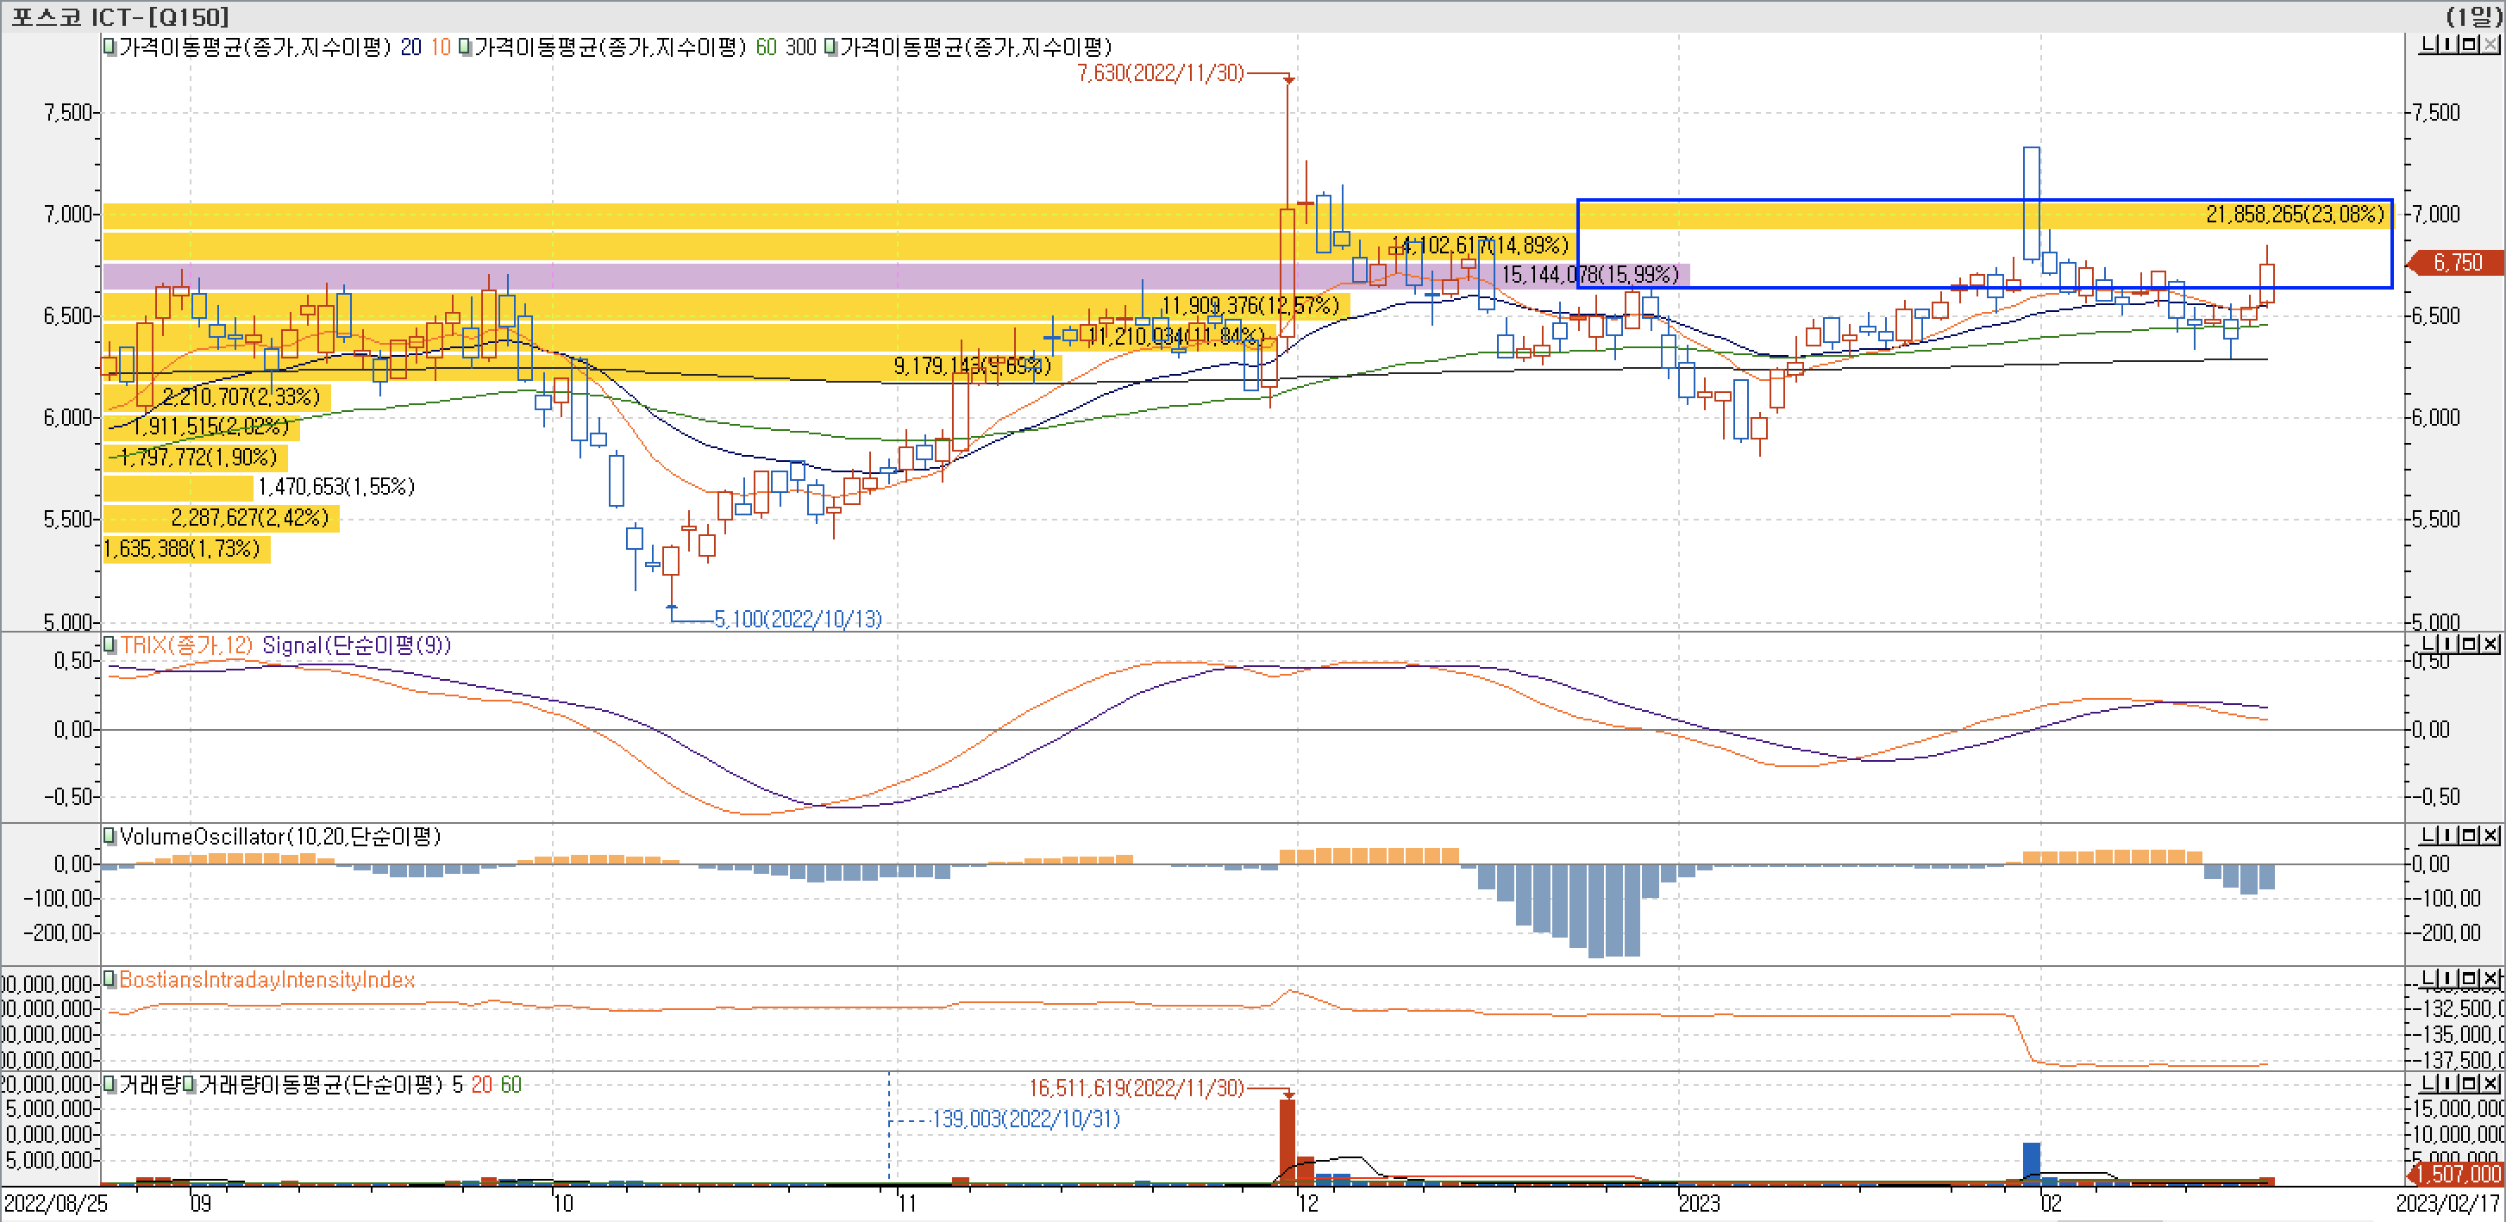This screenshot has height=1222, width=2506.
Task: Maximize the TRIX indicator panel
Action: click(x=2469, y=644)
